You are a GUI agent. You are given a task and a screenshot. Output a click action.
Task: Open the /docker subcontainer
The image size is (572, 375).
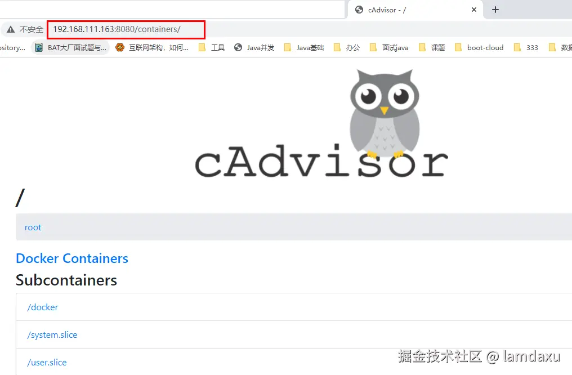[43, 307]
